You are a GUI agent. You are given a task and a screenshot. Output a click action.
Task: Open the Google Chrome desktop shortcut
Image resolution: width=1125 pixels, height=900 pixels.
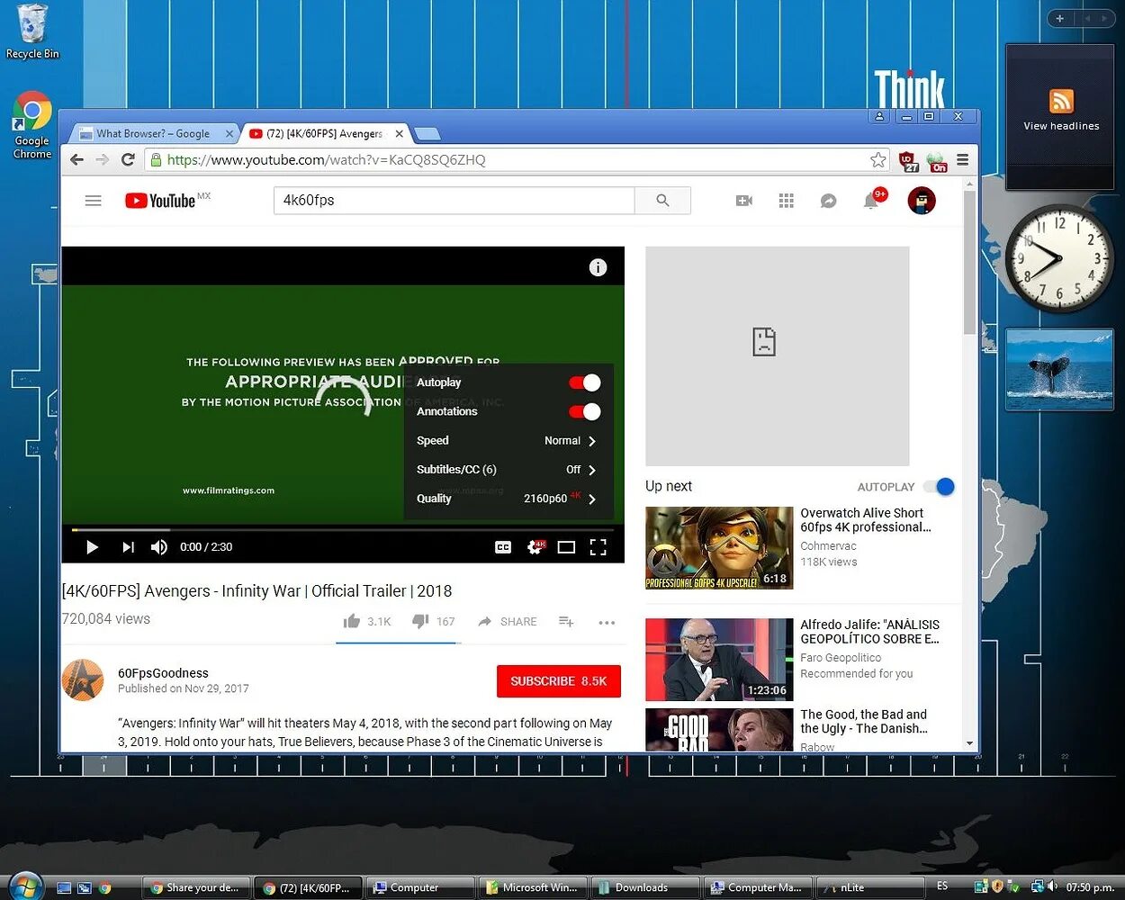click(x=32, y=125)
